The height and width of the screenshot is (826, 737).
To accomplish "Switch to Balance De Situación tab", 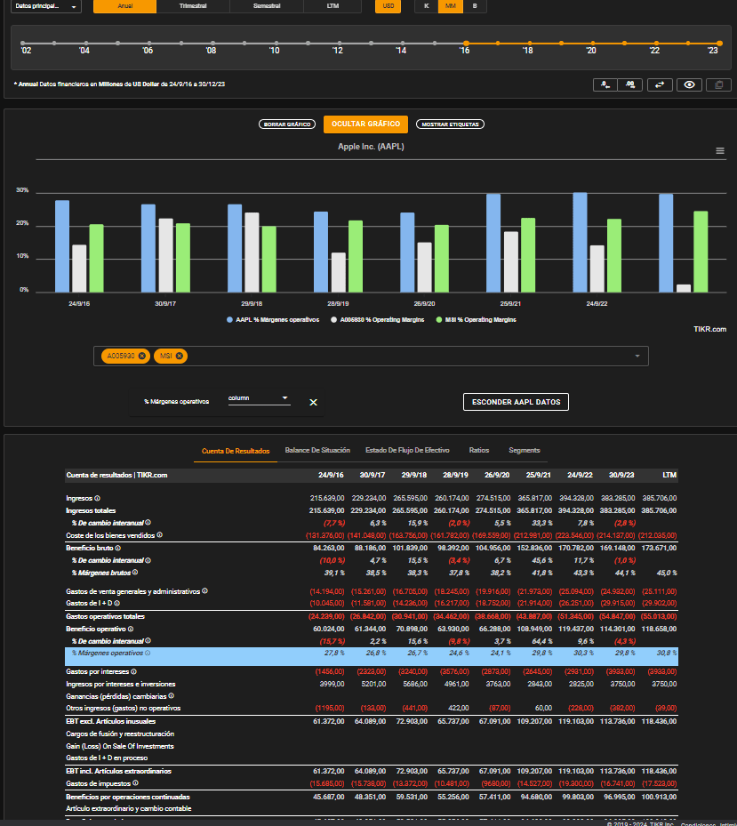I will (x=317, y=451).
